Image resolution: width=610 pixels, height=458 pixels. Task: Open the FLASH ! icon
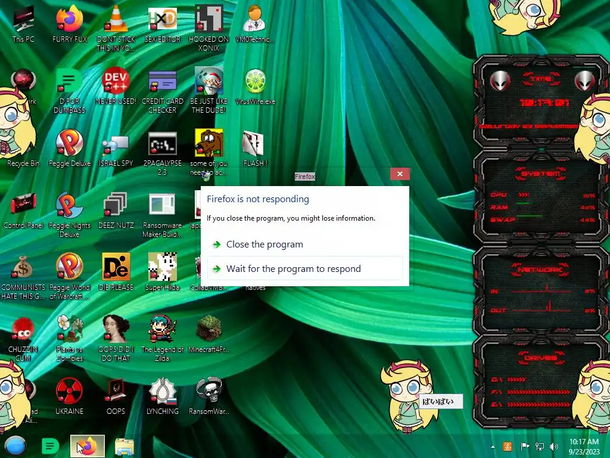pos(255,148)
